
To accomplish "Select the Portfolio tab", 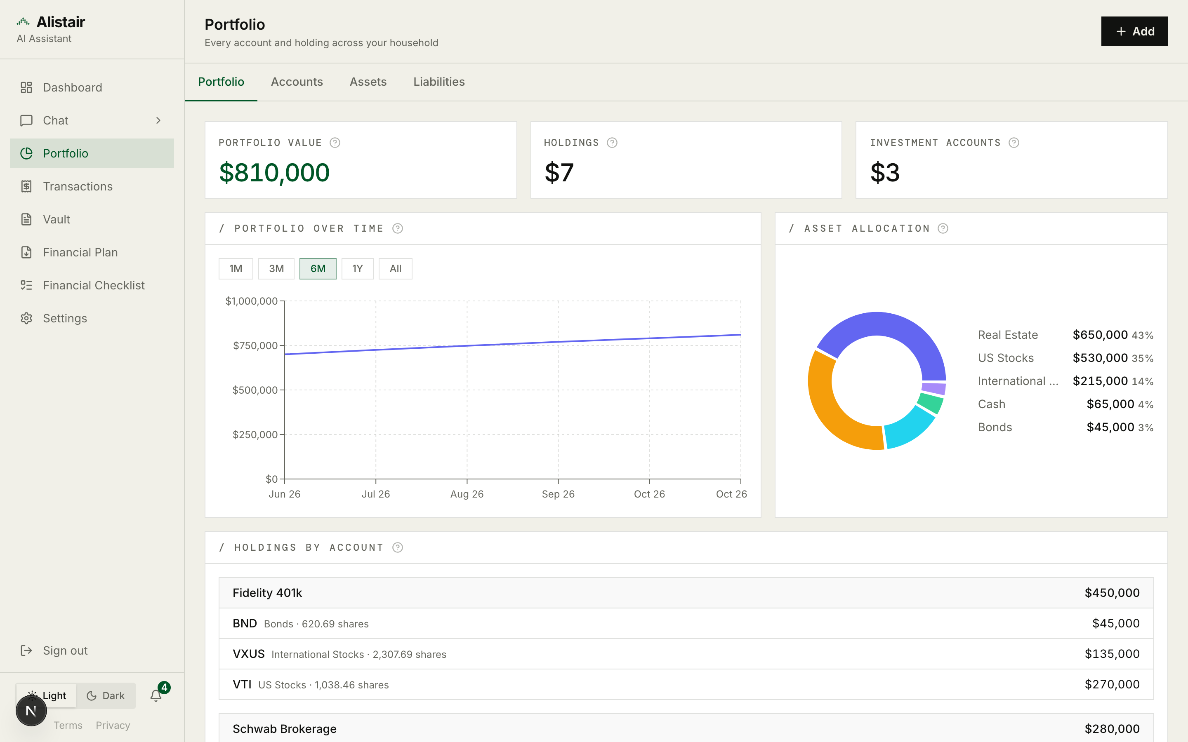I will [x=221, y=82].
